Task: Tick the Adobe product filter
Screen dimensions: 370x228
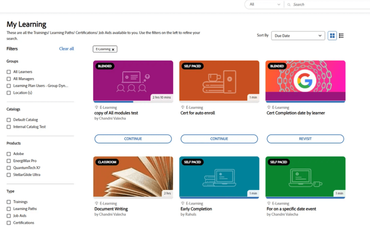Action: pyautogui.click(x=9, y=154)
